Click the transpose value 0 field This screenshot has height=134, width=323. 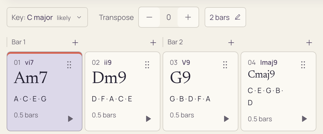[x=169, y=17]
